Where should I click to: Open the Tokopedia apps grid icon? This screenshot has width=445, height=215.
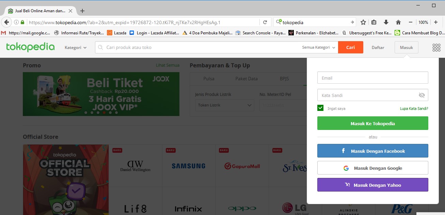coord(436,48)
